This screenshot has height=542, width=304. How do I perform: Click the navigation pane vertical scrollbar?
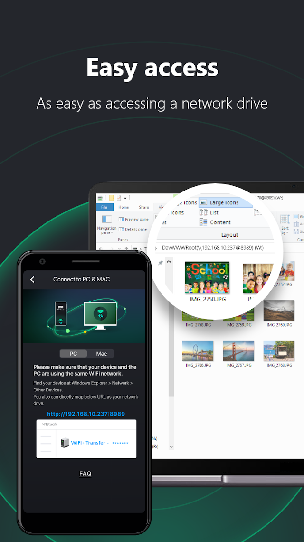171,352
